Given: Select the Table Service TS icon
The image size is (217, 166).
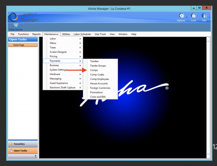Looking at the screenshot, I should pos(16,26).
